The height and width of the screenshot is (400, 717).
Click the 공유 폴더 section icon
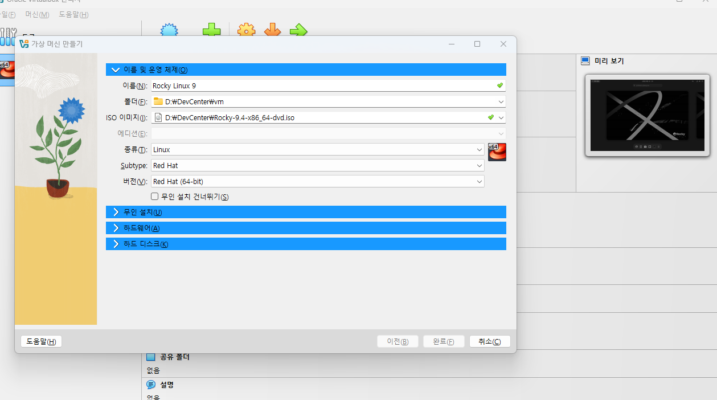(x=151, y=357)
